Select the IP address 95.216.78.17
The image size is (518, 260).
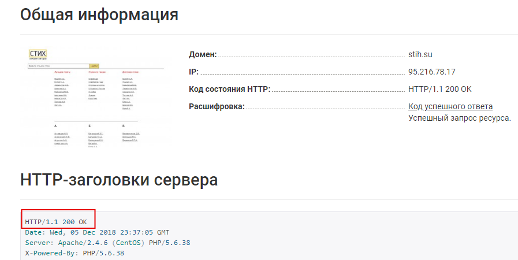point(431,72)
